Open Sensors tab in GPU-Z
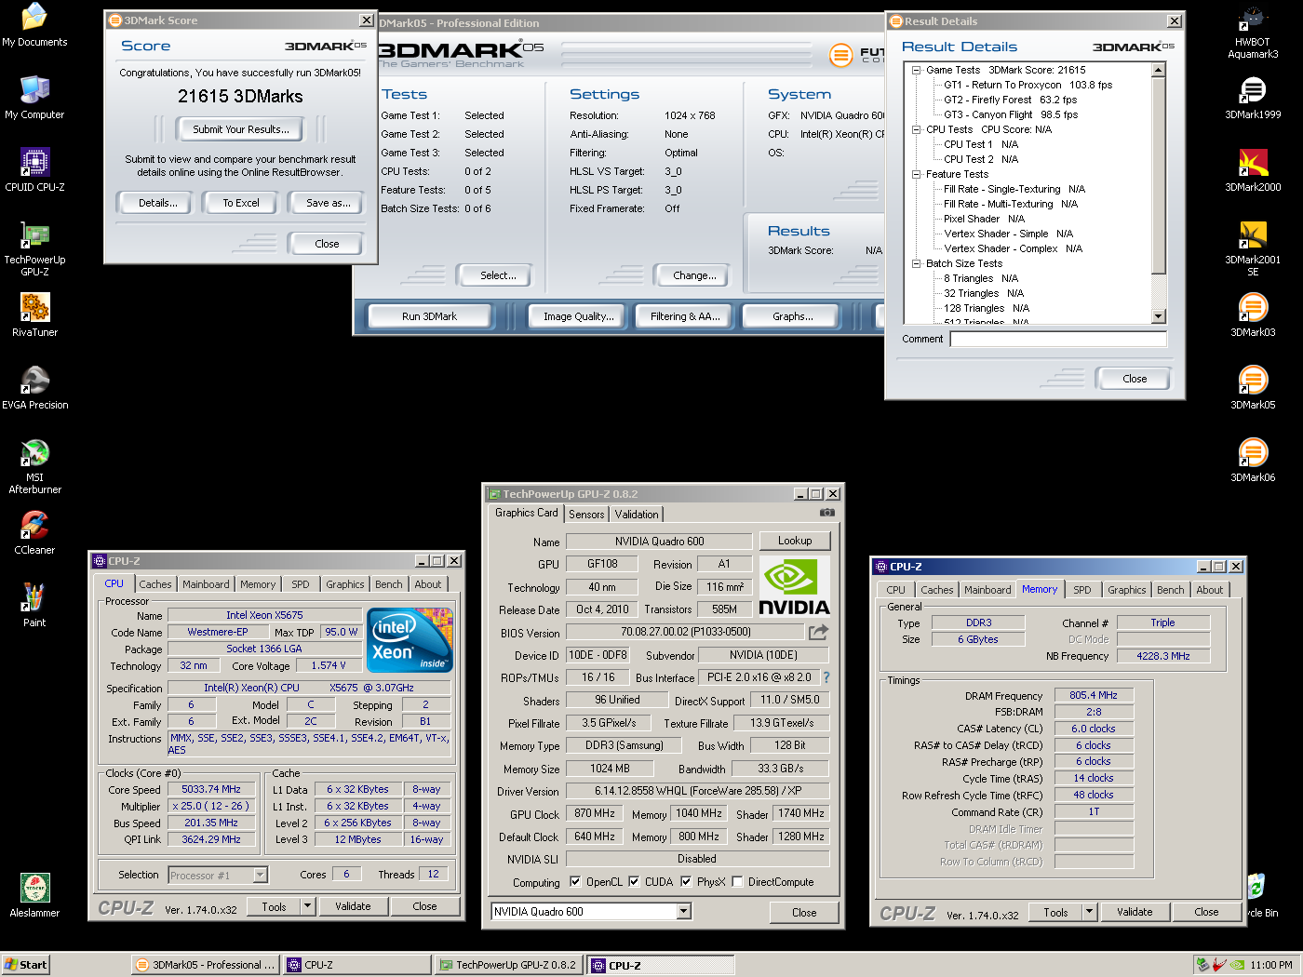The height and width of the screenshot is (977, 1303). tap(586, 514)
